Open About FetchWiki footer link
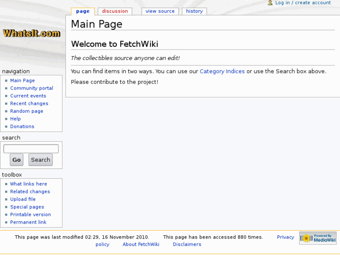340x255 pixels. (x=141, y=244)
